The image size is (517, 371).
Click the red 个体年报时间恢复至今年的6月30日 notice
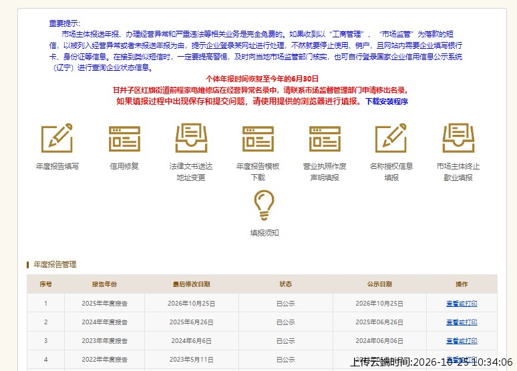262,79
